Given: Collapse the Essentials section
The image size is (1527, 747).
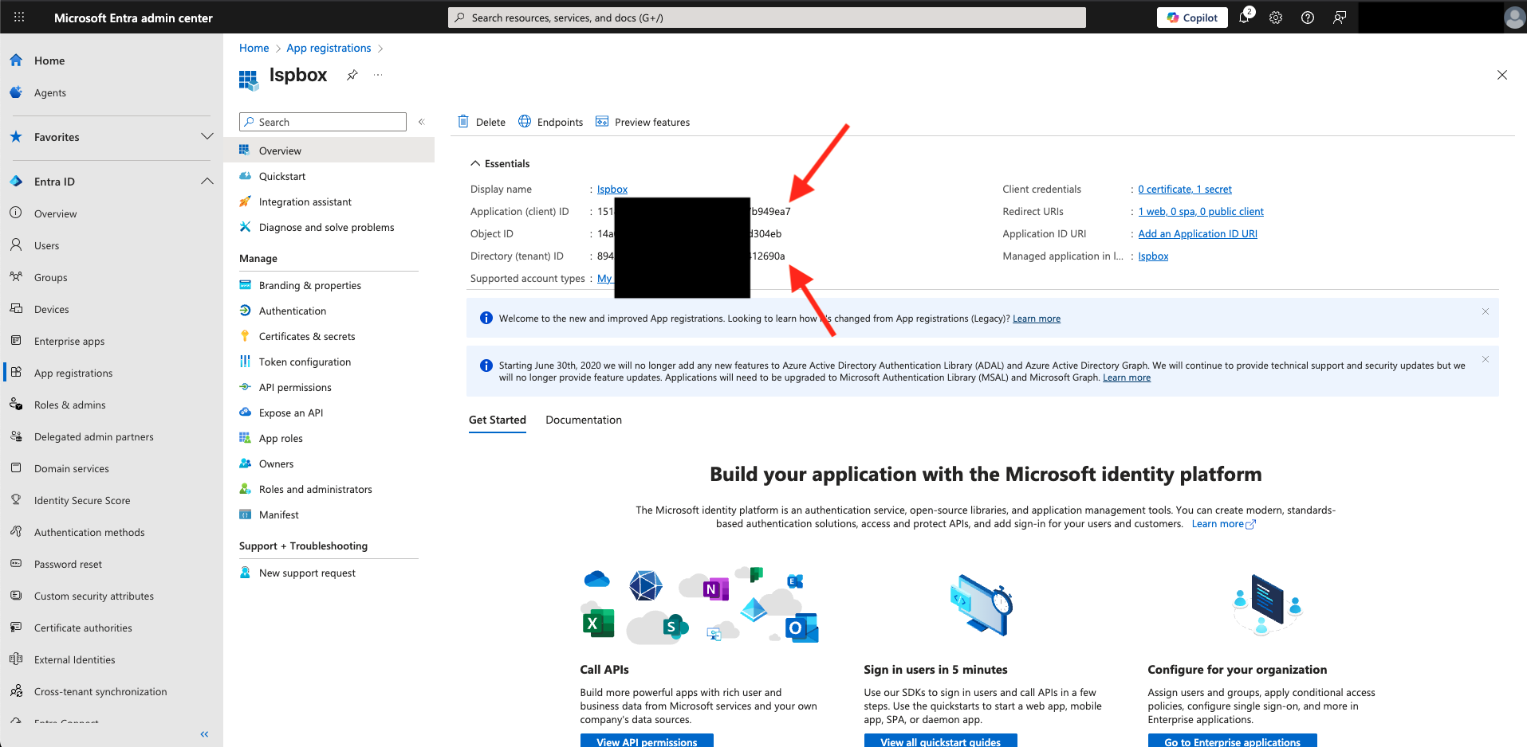Looking at the screenshot, I should click(x=475, y=163).
